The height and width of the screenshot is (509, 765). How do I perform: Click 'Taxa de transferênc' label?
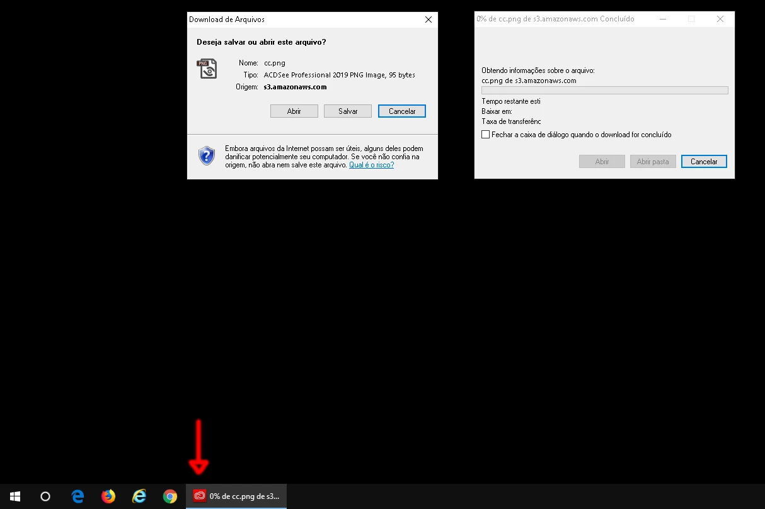(x=511, y=121)
